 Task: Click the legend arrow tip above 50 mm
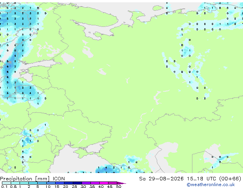point(121,183)
